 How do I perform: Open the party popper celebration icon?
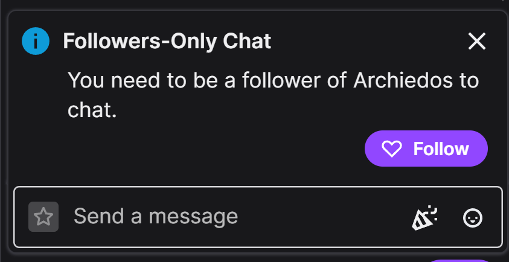(x=425, y=217)
